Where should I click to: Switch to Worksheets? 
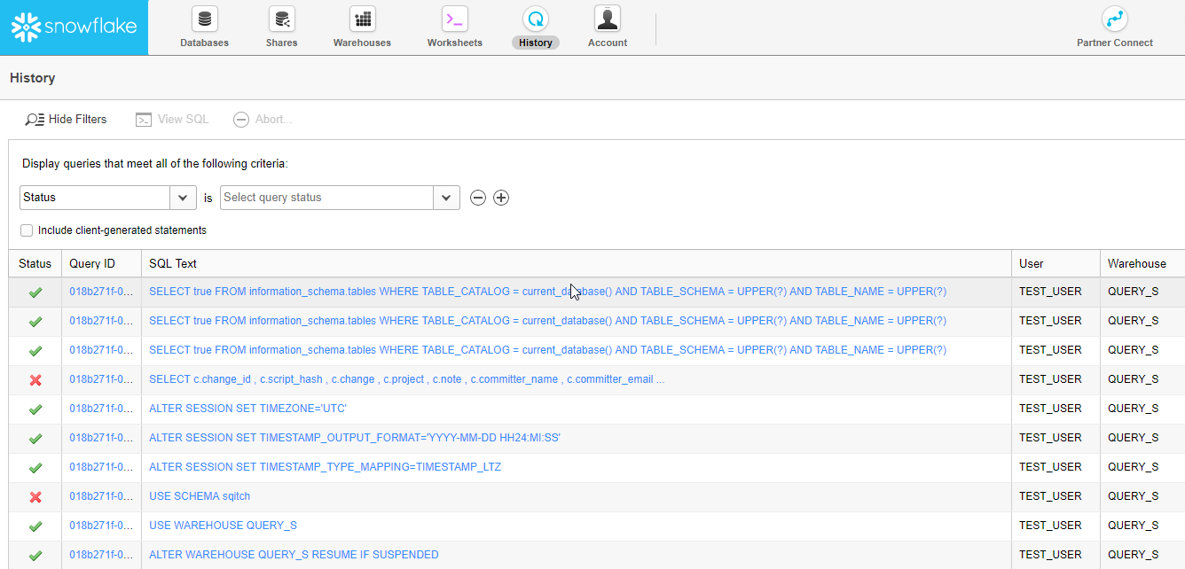(454, 27)
